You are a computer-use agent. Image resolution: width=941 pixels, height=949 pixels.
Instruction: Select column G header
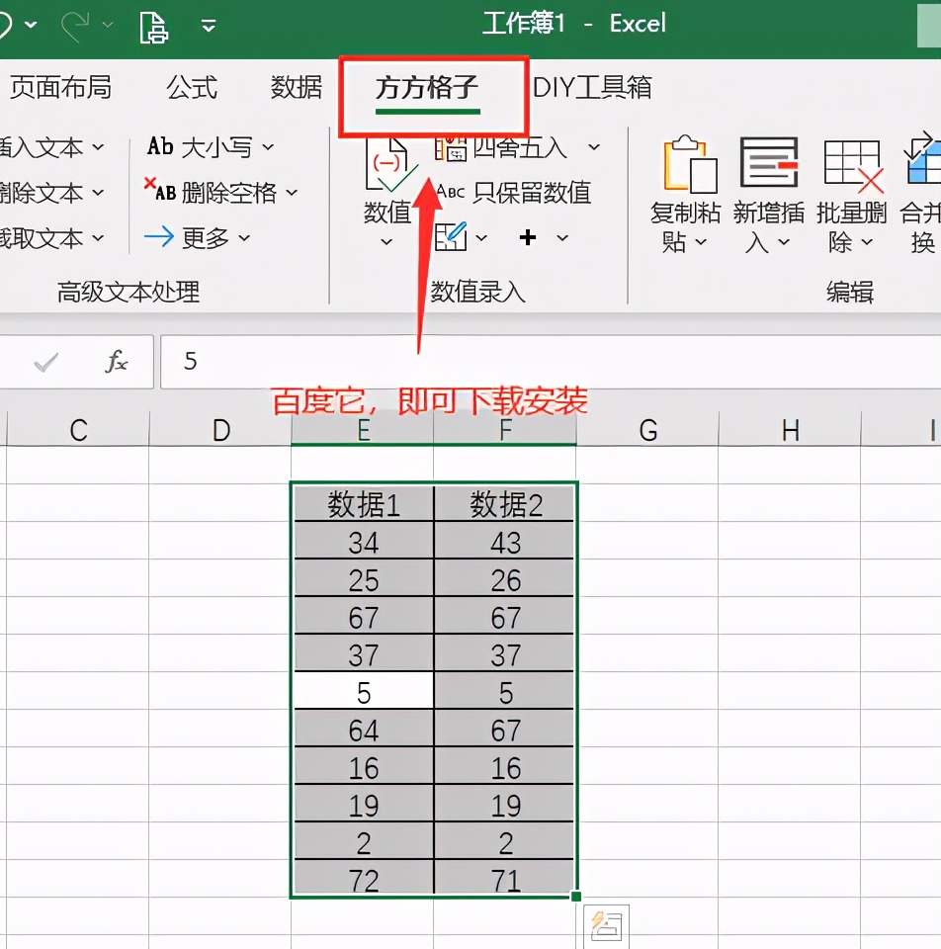(x=647, y=430)
